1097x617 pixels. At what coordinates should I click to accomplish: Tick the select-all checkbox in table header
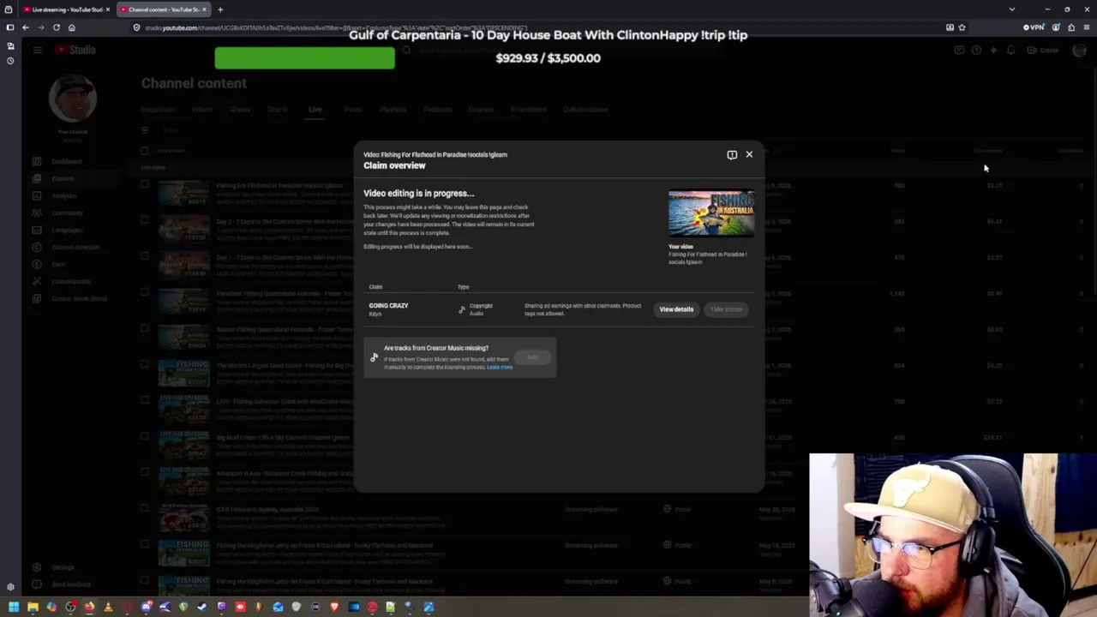coord(145,151)
